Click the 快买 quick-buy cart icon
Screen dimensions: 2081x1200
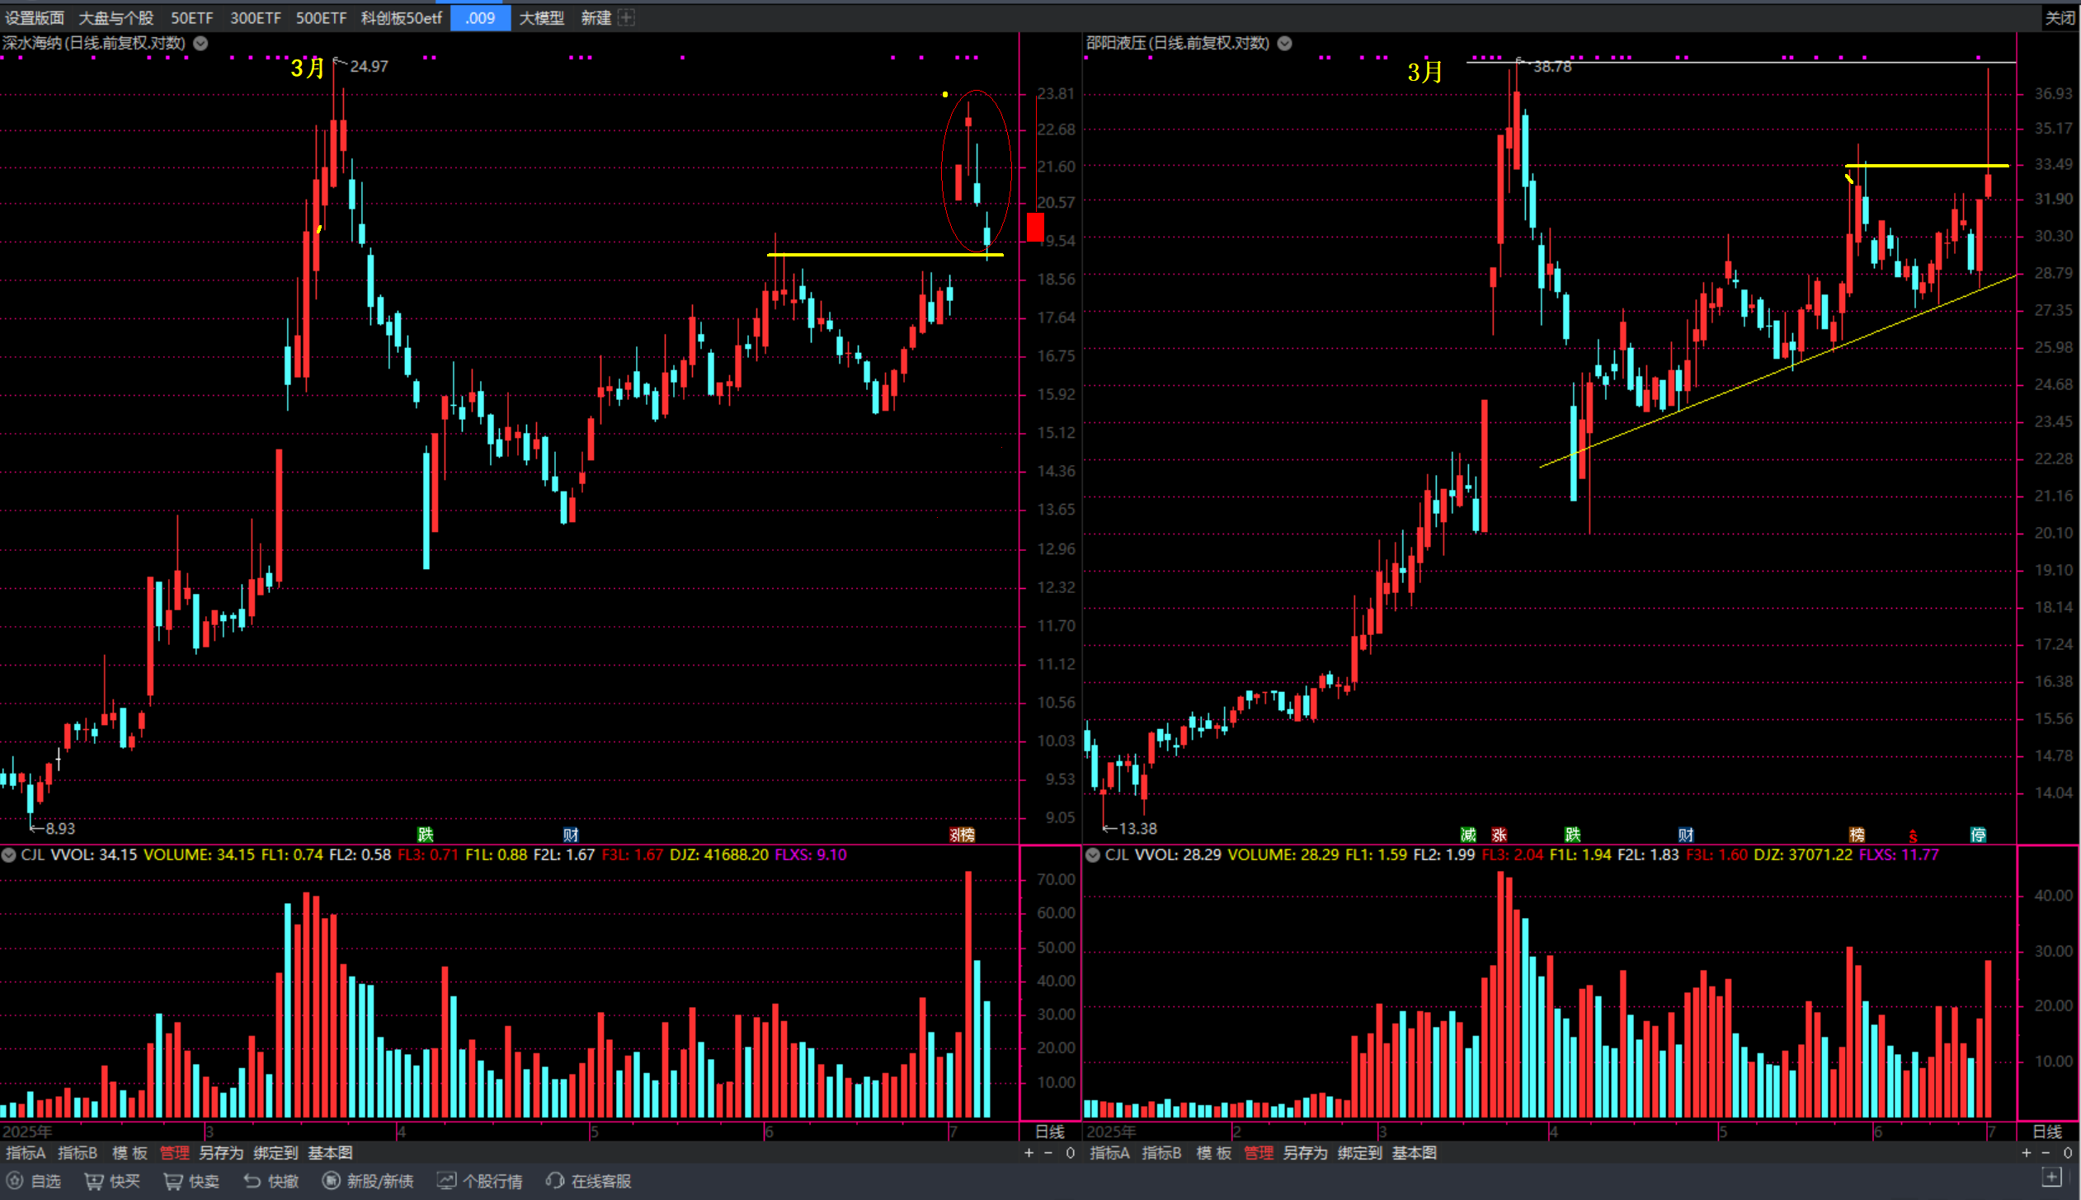93,1181
